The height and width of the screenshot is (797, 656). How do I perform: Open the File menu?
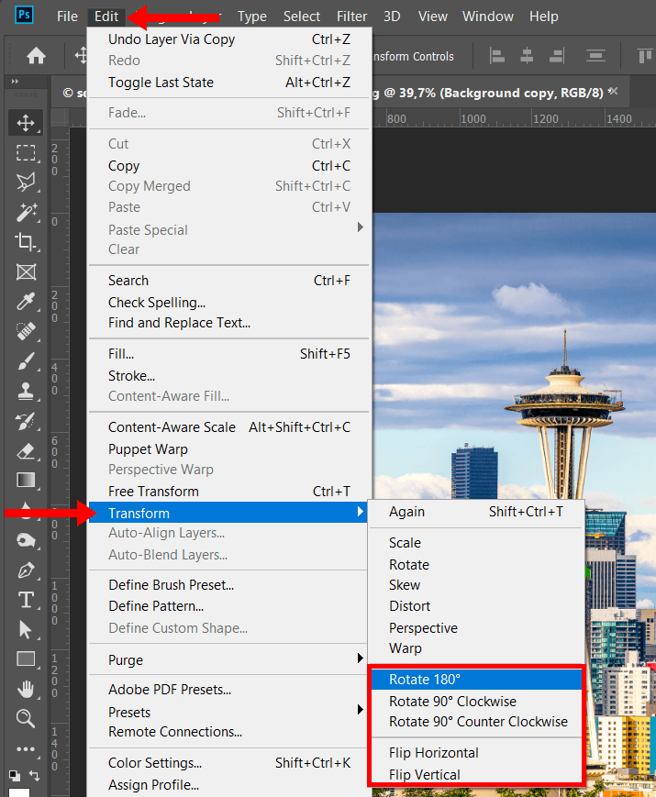[67, 17]
